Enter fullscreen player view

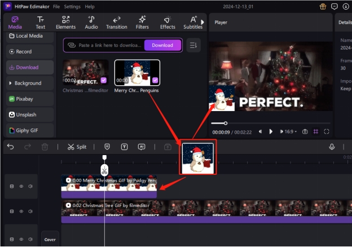click(327, 131)
